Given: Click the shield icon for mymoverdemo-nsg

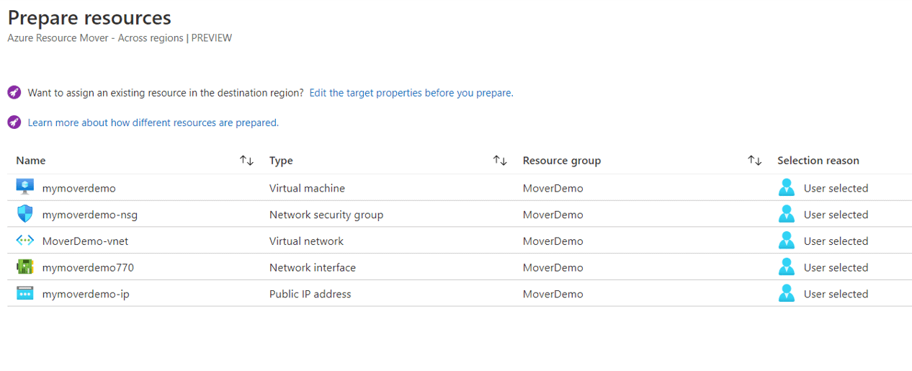Looking at the screenshot, I should (25, 214).
